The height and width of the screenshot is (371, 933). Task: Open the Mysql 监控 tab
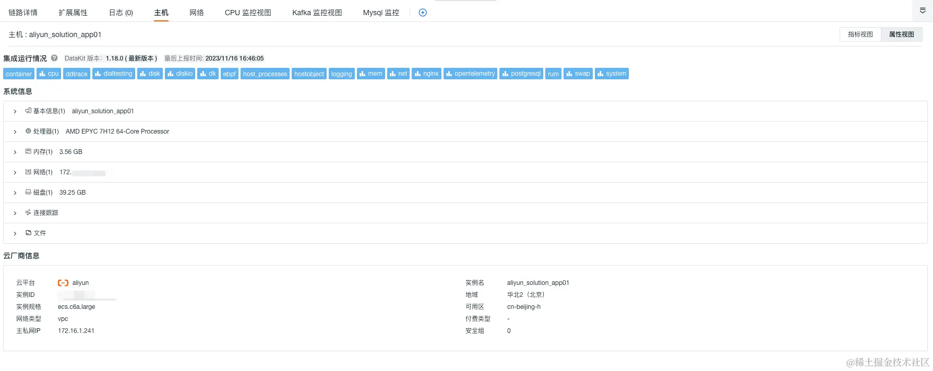(381, 13)
